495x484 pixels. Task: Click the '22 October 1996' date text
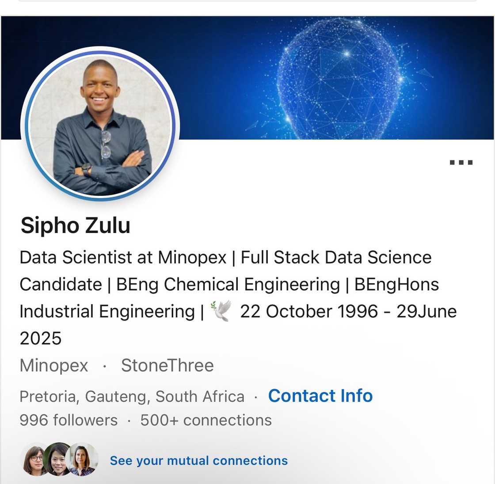coord(308,312)
